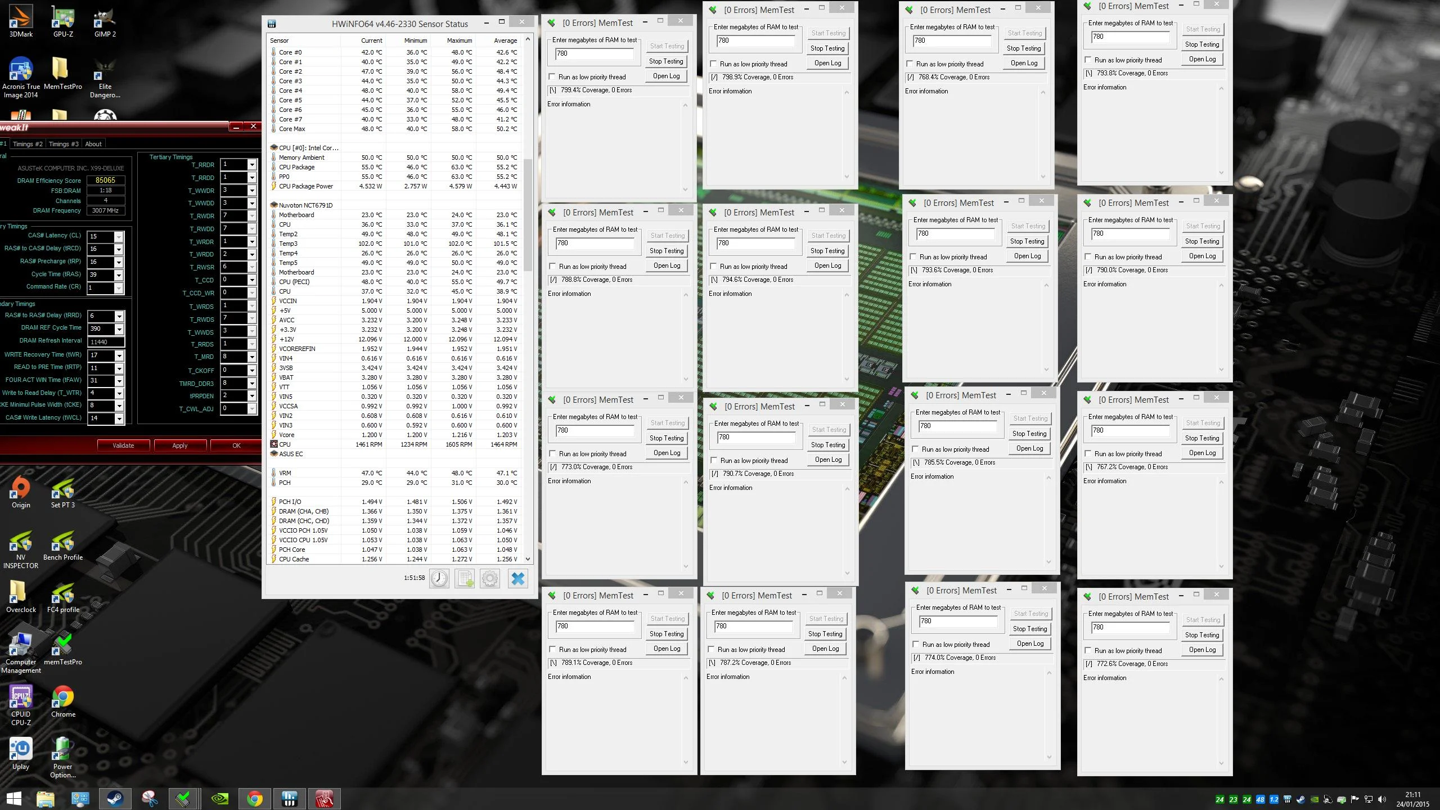Click the Steam icon in the taskbar
Viewport: 1440px width, 810px height.
[115, 799]
